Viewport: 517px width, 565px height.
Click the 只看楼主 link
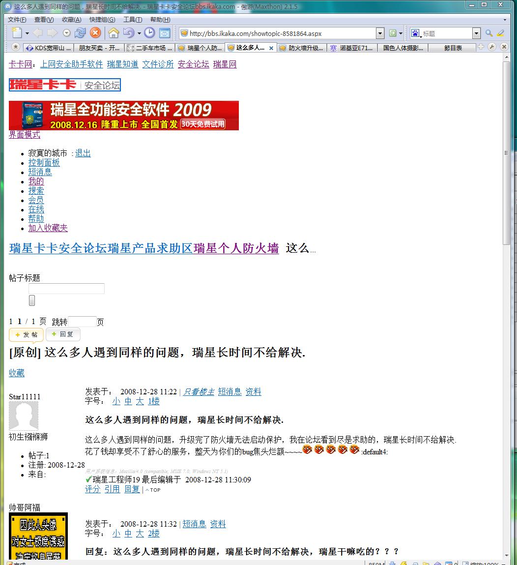click(x=199, y=392)
